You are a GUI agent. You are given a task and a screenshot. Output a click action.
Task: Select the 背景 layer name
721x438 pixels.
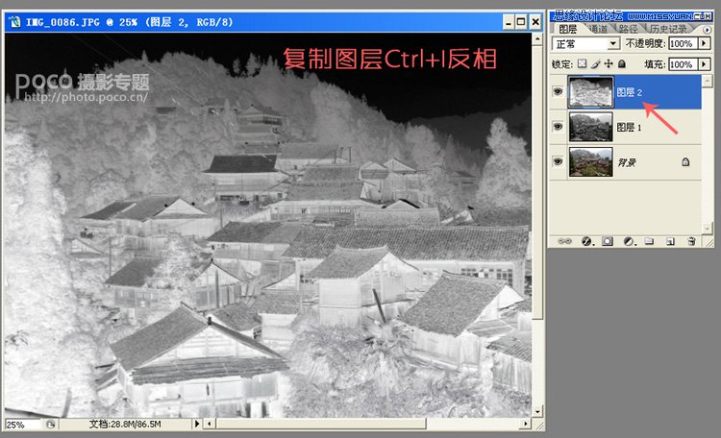[x=626, y=162]
